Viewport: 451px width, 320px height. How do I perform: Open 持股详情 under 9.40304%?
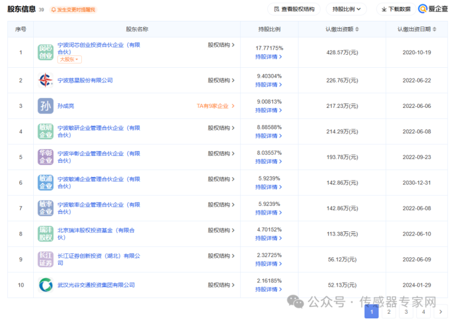click(x=269, y=85)
